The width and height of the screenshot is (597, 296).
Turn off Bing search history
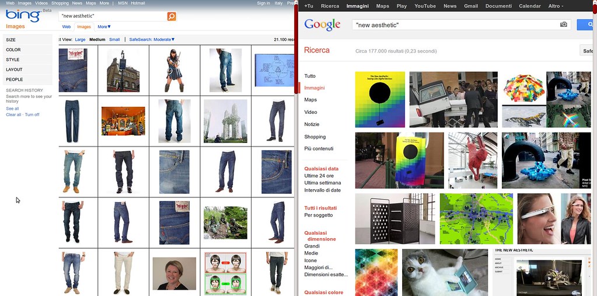32,114
